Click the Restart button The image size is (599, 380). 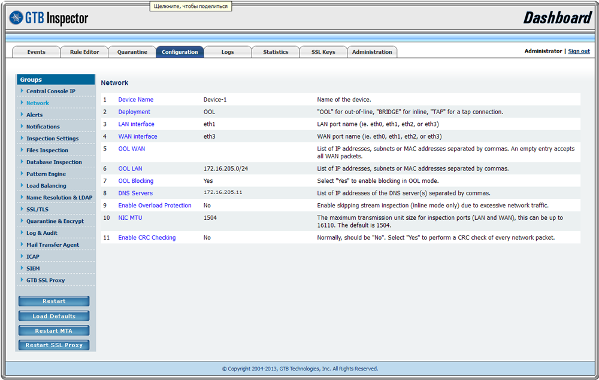tap(54, 301)
